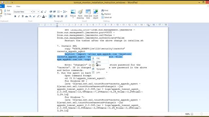The height and width of the screenshot is (117, 209).
Task: Open the Courier New font family dropdown
Action: coord(31,12)
